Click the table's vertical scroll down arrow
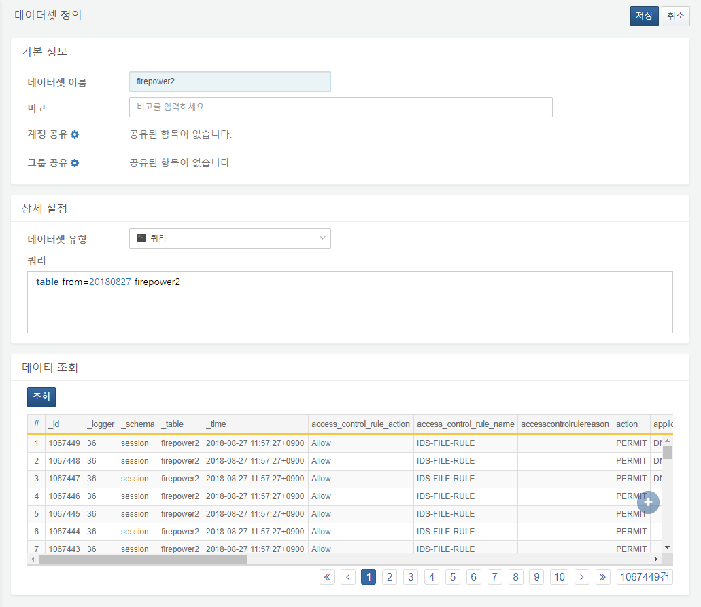Viewport: 701px width, 607px height. click(x=667, y=547)
